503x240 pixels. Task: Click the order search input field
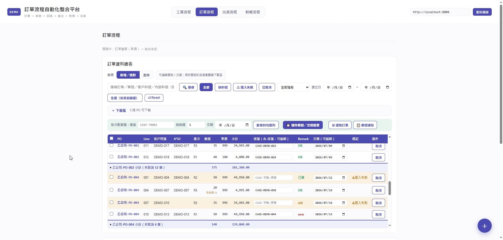click(142, 87)
